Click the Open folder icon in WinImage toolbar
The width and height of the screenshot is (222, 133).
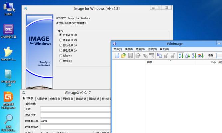pyautogui.click(x=123, y=55)
